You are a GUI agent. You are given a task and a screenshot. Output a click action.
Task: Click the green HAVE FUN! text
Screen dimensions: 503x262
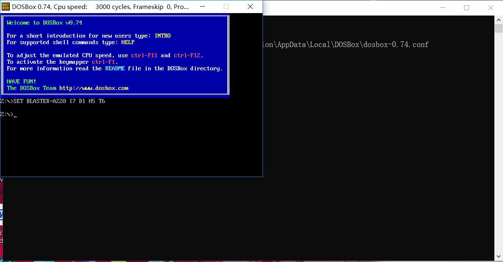point(21,81)
